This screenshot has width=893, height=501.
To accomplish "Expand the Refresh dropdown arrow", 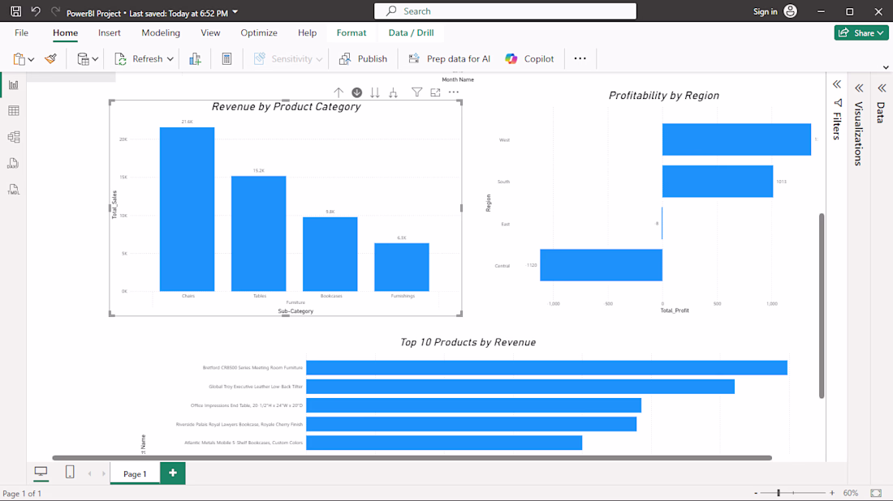I will click(x=170, y=59).
